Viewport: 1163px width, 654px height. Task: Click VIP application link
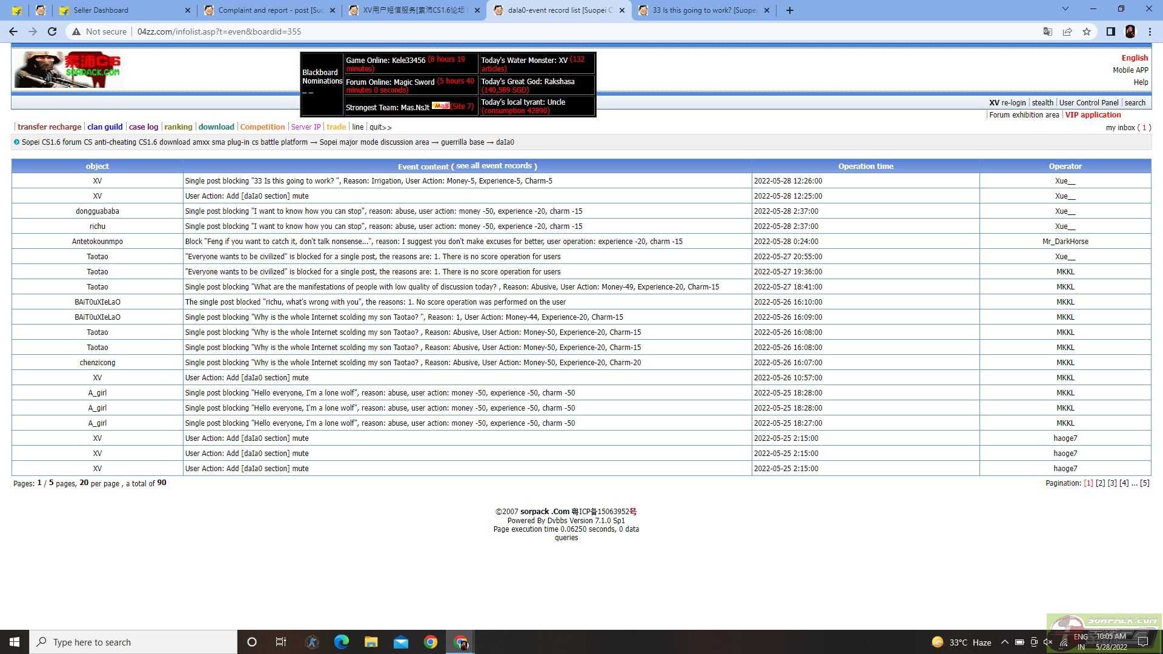1093,115
